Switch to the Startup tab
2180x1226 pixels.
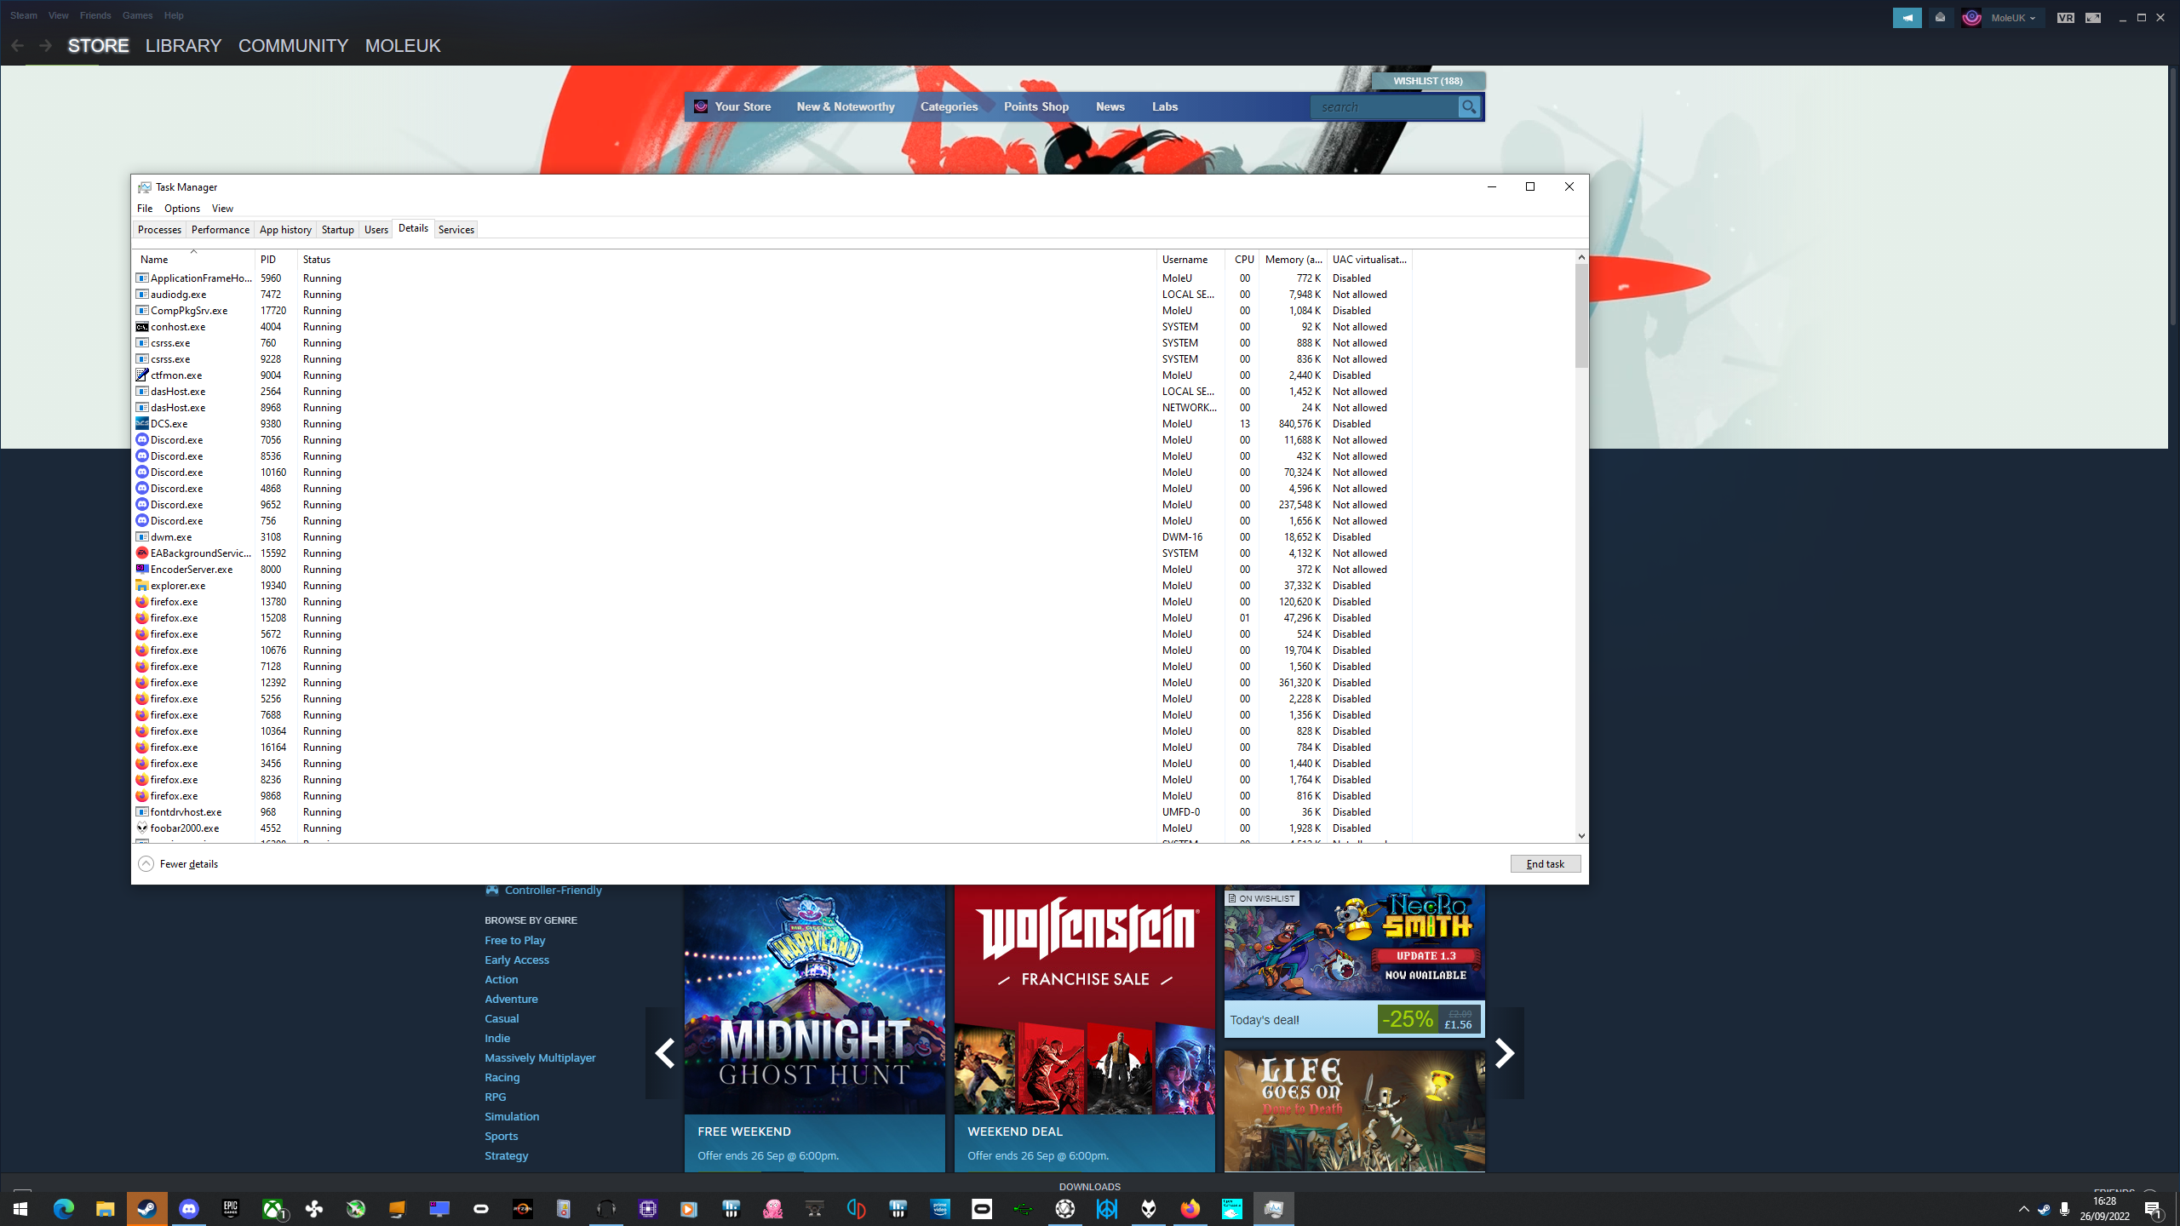pyautogui.click(x=337, y=229)
